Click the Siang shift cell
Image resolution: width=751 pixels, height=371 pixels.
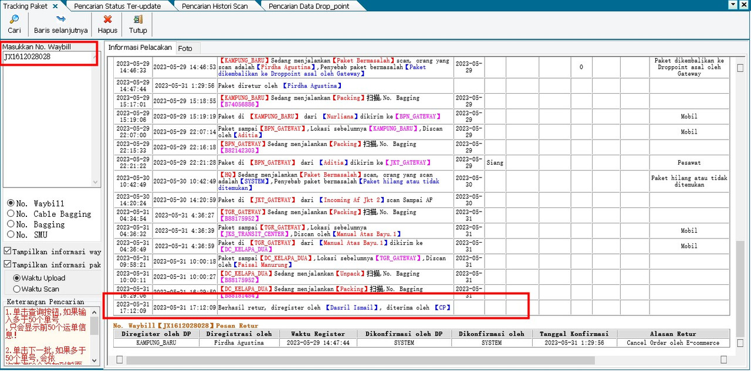(x=495, y=162)
